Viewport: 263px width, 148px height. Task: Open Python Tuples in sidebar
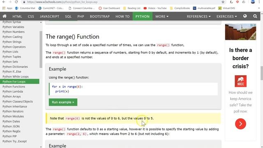(12, 57)
